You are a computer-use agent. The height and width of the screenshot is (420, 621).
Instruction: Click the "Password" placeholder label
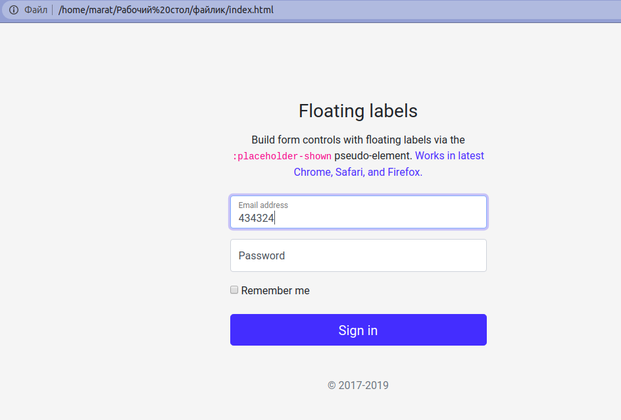261,255
